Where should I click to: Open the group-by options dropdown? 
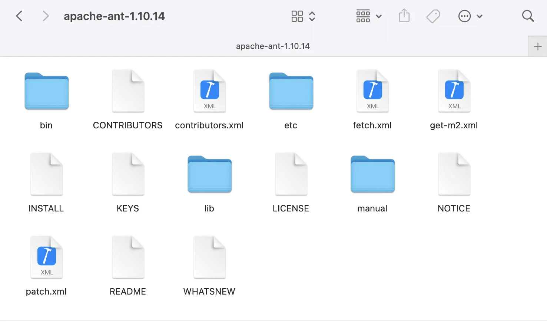click(369, 16)
